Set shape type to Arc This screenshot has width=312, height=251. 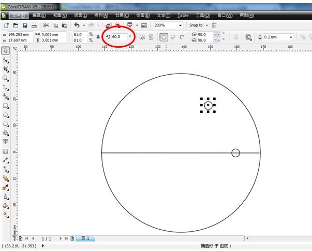pyautogui.click(x=182, y=37)
